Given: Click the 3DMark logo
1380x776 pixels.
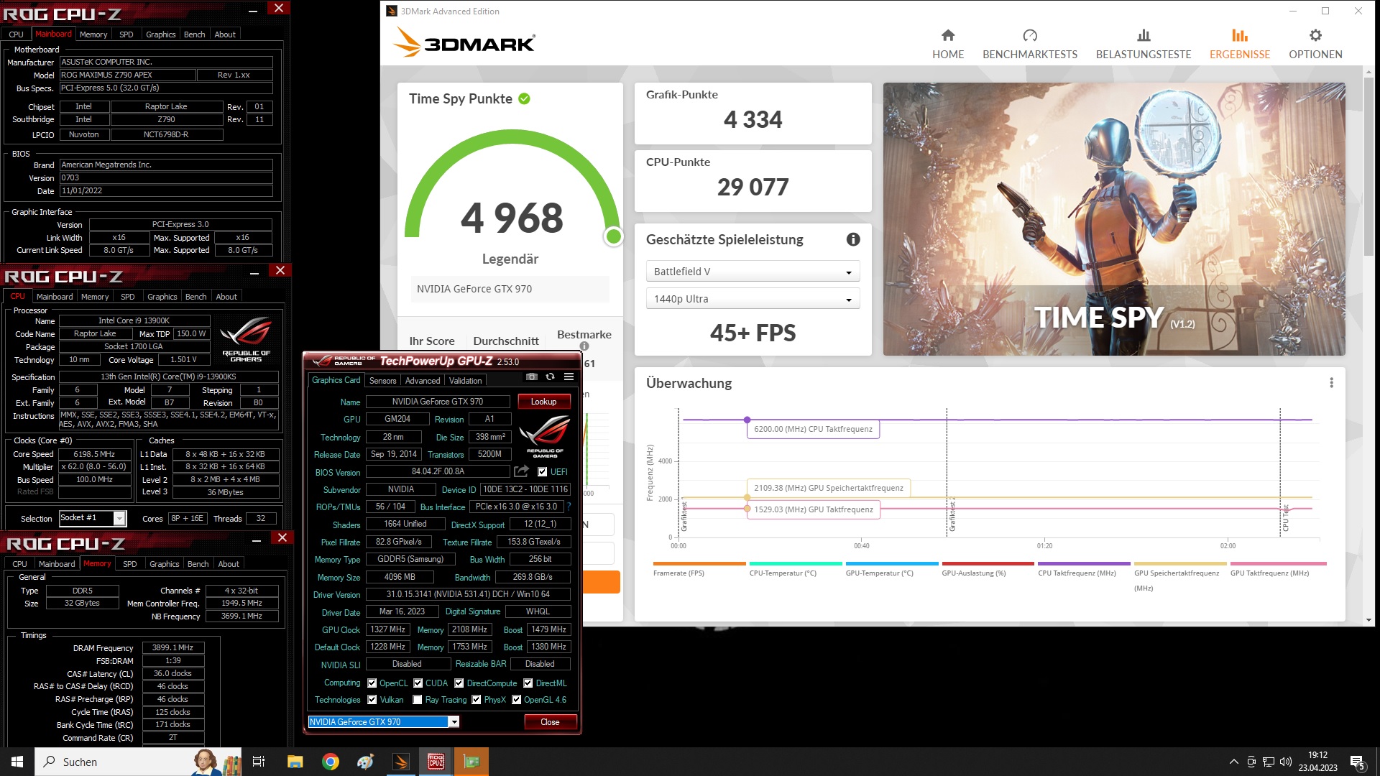Looking at the screenshot, I should [464, 43].
